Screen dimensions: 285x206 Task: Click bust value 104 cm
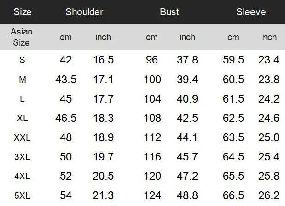point(152,99)
